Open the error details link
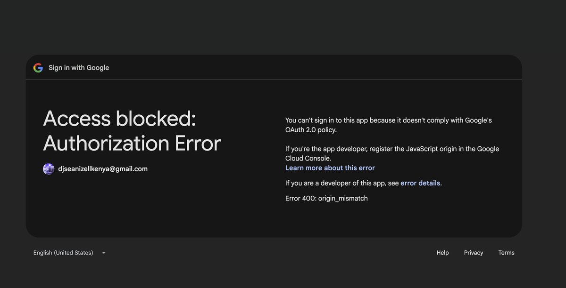Screen dimensions: 566x288 point(420,183)
